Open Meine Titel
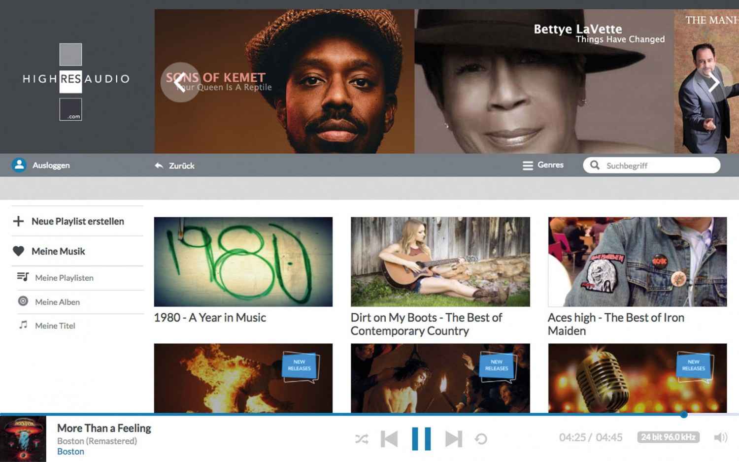The image size is (739, 462). pos(55,326)
